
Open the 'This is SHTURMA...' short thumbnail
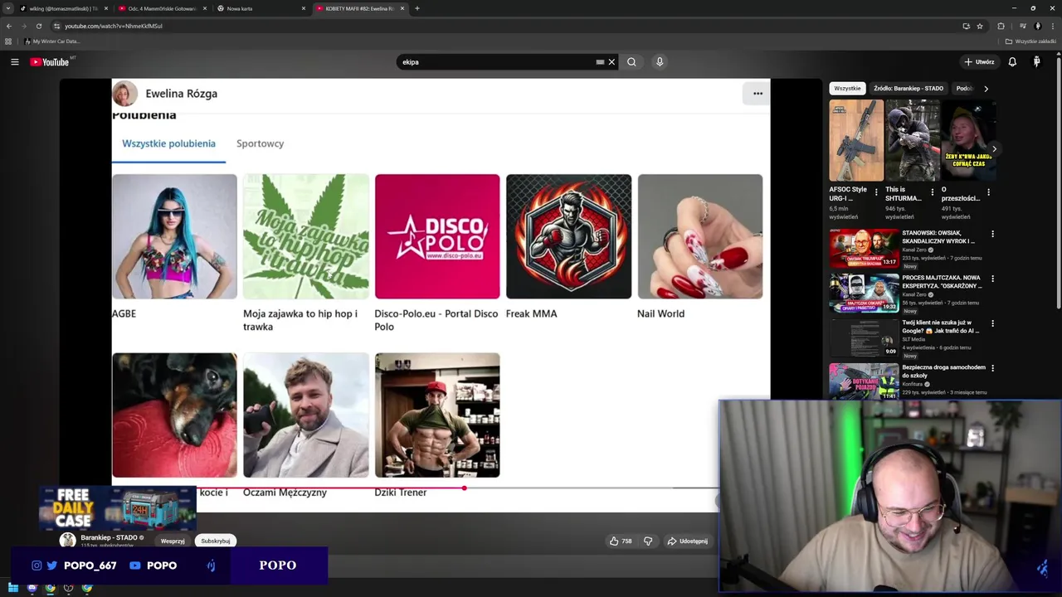coord(912,140)
